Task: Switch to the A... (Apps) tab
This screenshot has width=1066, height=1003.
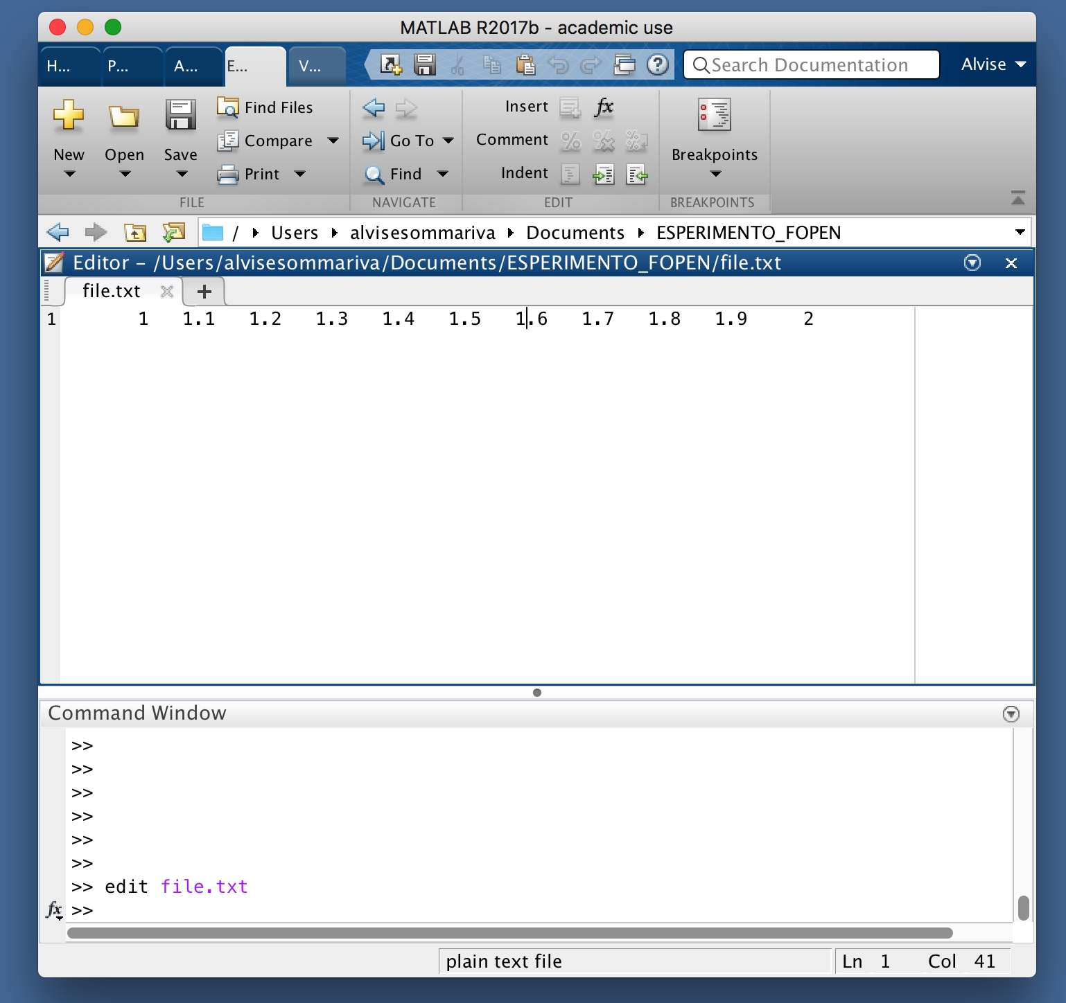Action: (x=193, y=66)
